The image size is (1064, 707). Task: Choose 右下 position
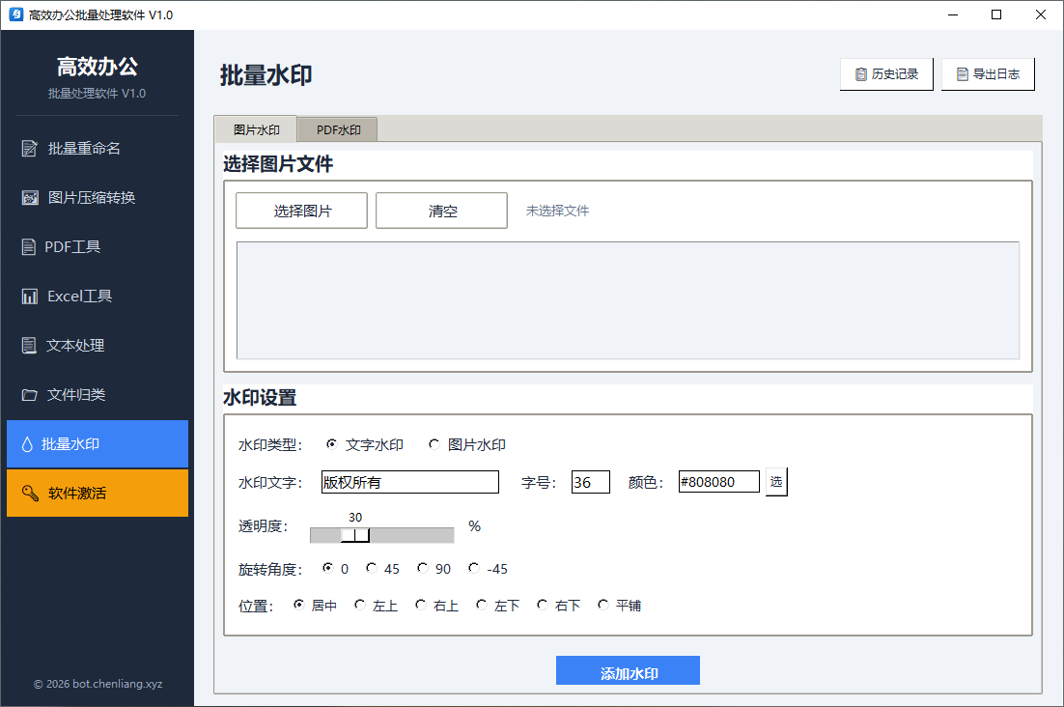[543, 605]
